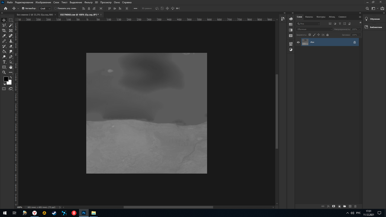This screenshot has height=217, width=386.
Task: Click the new group folder button
Action: click(x=344, y=206)
